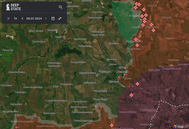This screenshot has width=189, height=129.
Task: Open the map search magnifier
Action: 61,7
